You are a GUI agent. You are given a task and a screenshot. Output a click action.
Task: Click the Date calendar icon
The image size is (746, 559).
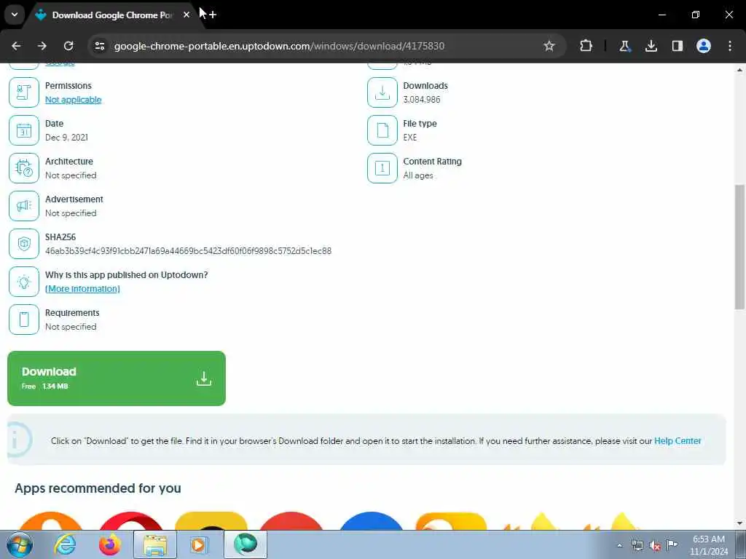pyautogui.click(x=24, y=130)
